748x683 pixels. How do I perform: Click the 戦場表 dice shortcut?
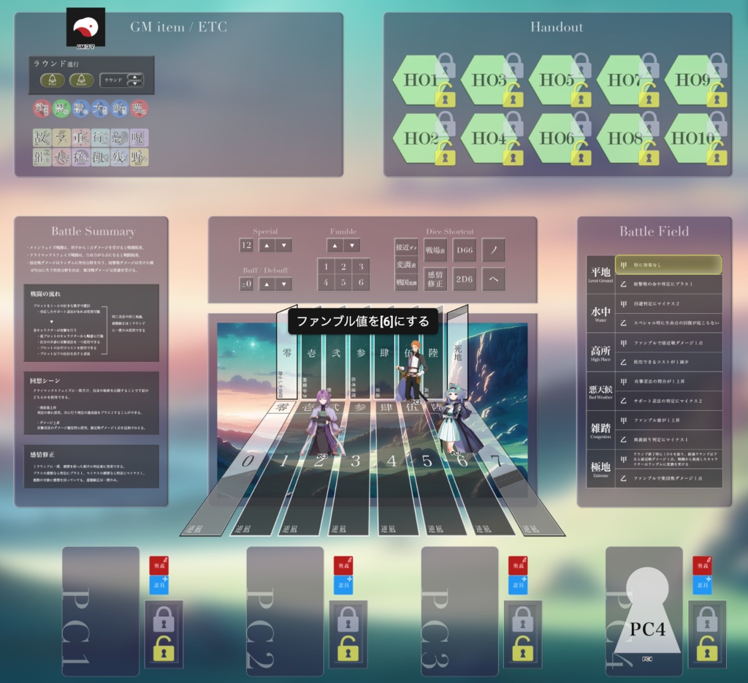[435, 250]
